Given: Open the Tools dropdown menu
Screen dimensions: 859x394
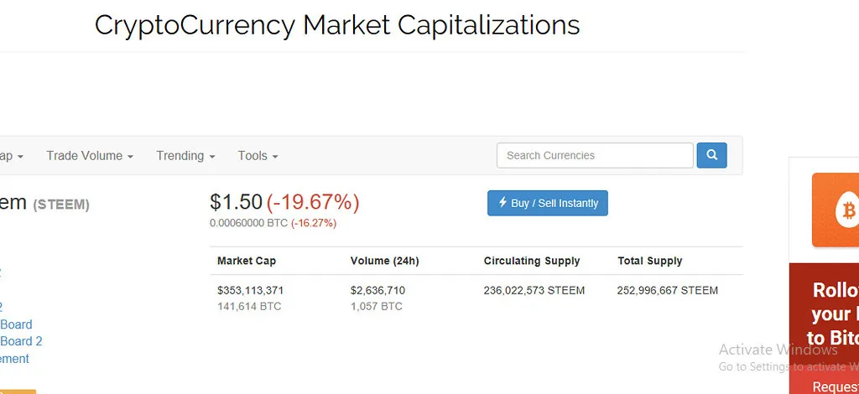Looking at the screenshot, I should (258, 155).
